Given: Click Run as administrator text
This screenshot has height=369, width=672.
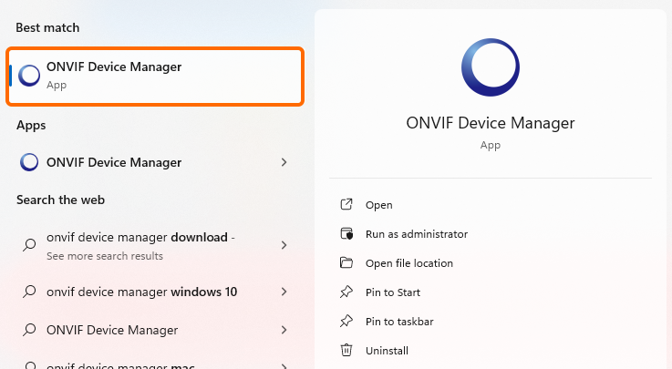Looking at the screenshot, I should pyautogui.click(x=416, y=234).
